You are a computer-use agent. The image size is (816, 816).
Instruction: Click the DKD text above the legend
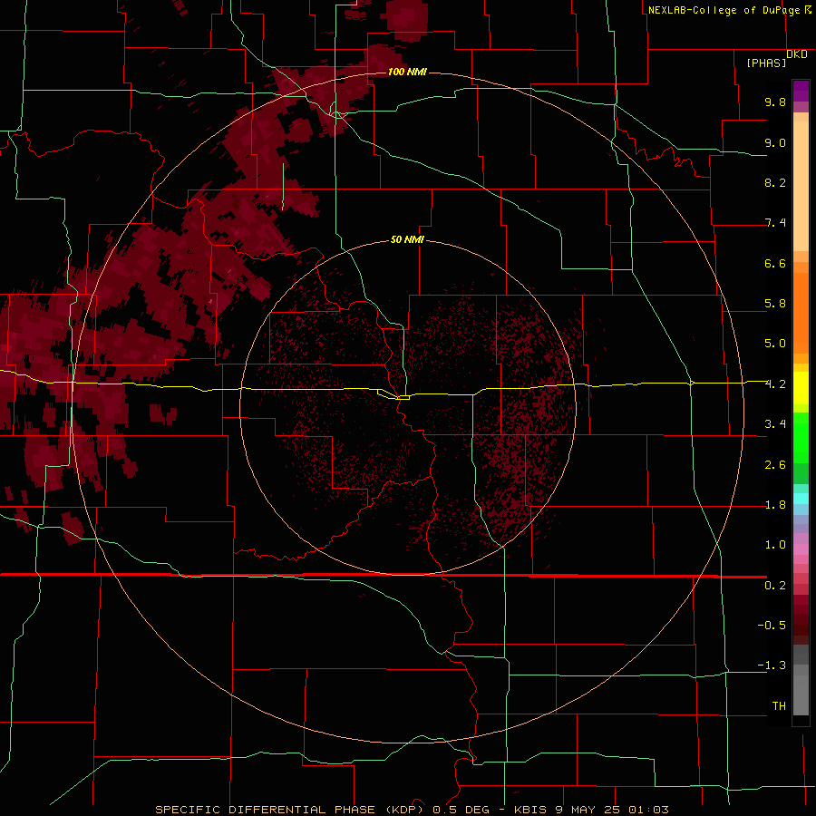coord(797,54)
